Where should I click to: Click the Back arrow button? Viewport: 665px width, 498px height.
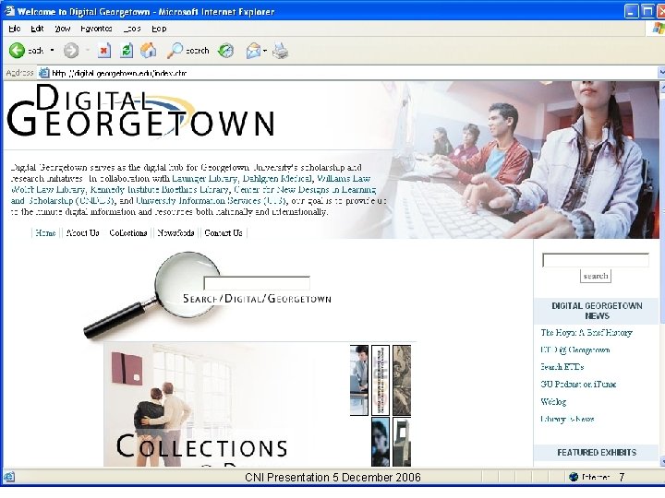[17, 51]
